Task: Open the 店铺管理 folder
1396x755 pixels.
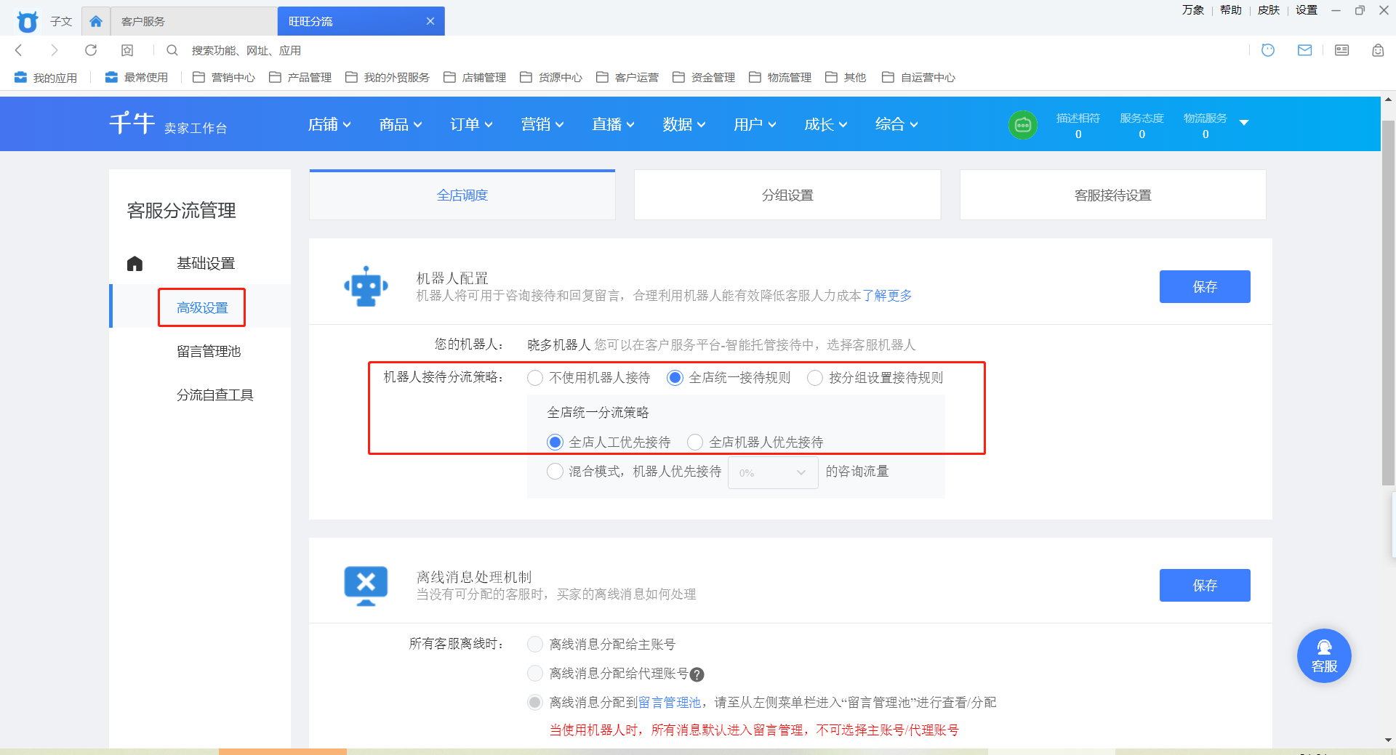Action: tap(475, 77)
